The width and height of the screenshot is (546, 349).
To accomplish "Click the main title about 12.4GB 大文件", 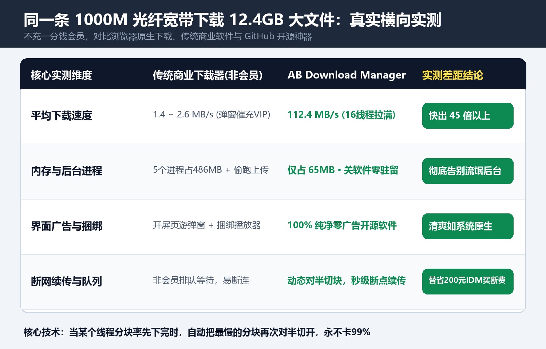I will tap(232, 20).
